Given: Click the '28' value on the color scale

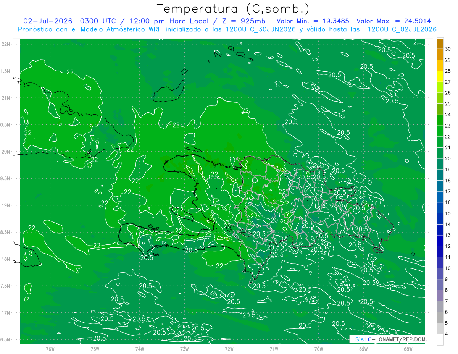Looking at the screenshot, I should [x=448, y=71].
